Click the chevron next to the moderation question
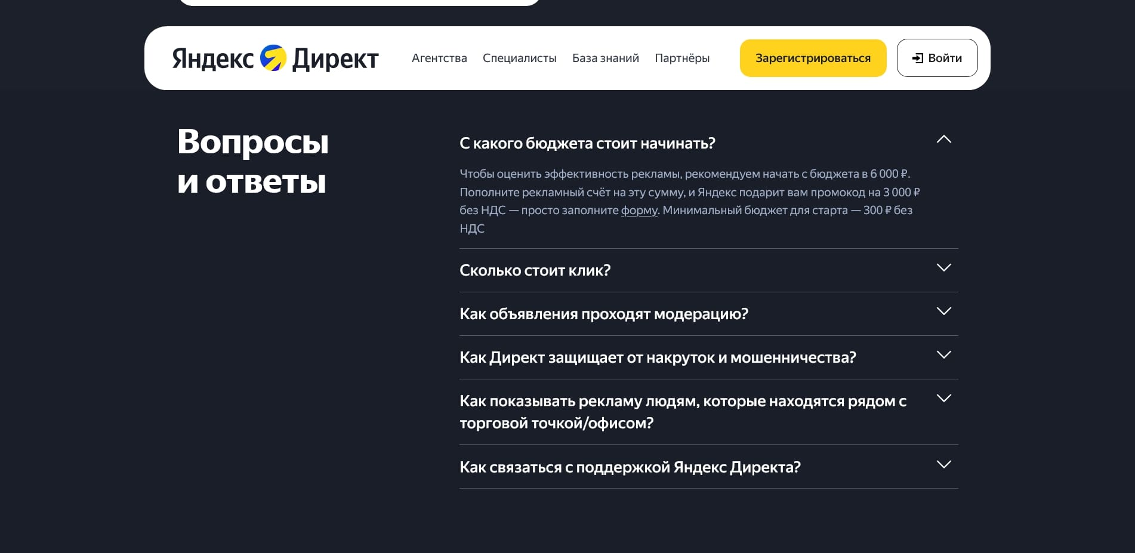 943,311
